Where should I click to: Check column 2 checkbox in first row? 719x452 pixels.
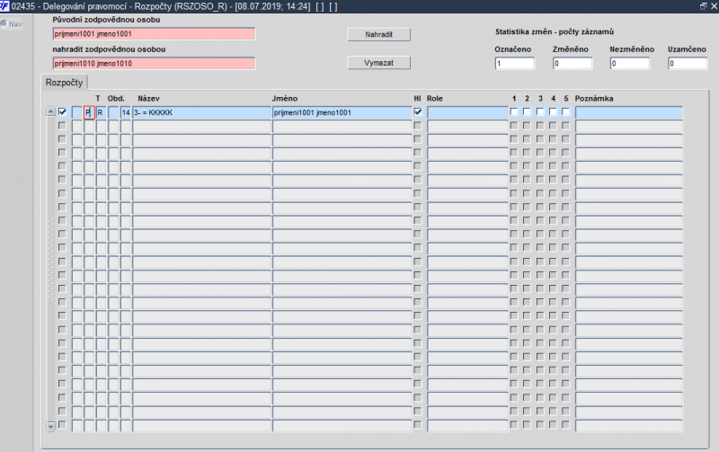coord(527,111)
